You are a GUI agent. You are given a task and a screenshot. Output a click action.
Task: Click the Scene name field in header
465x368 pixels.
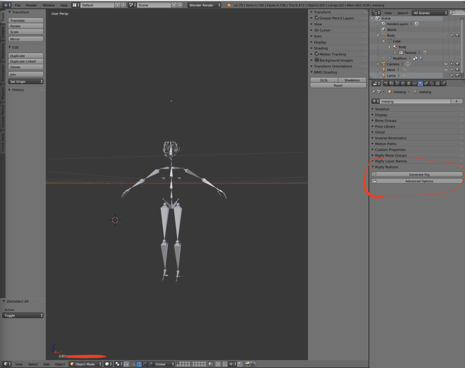pyautogui.click(x=154, y=5)
